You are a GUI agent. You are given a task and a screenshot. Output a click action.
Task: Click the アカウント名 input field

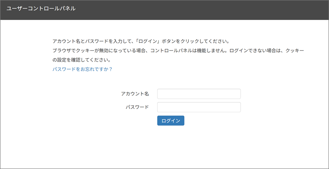199,94
